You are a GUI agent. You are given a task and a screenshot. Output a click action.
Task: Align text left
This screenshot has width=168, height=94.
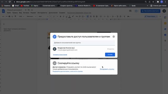(x=88, y=16)
